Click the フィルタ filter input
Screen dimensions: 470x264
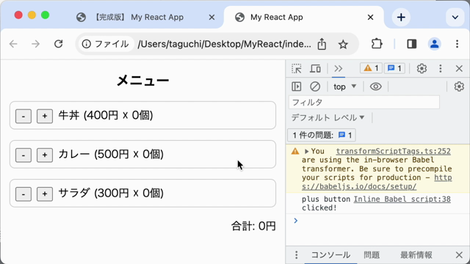[364, 103]
